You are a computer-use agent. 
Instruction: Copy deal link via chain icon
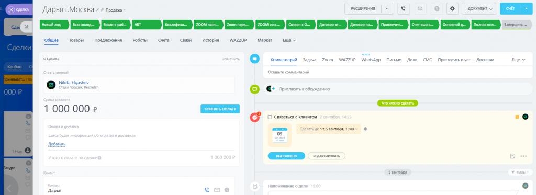(x=102, y=10)
